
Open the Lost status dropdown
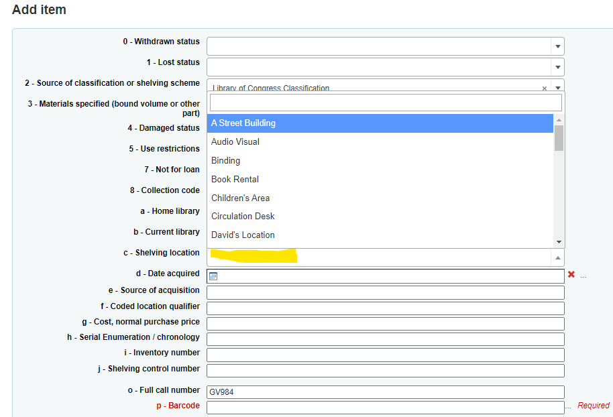pyautogui.click(x=386, y=67)
